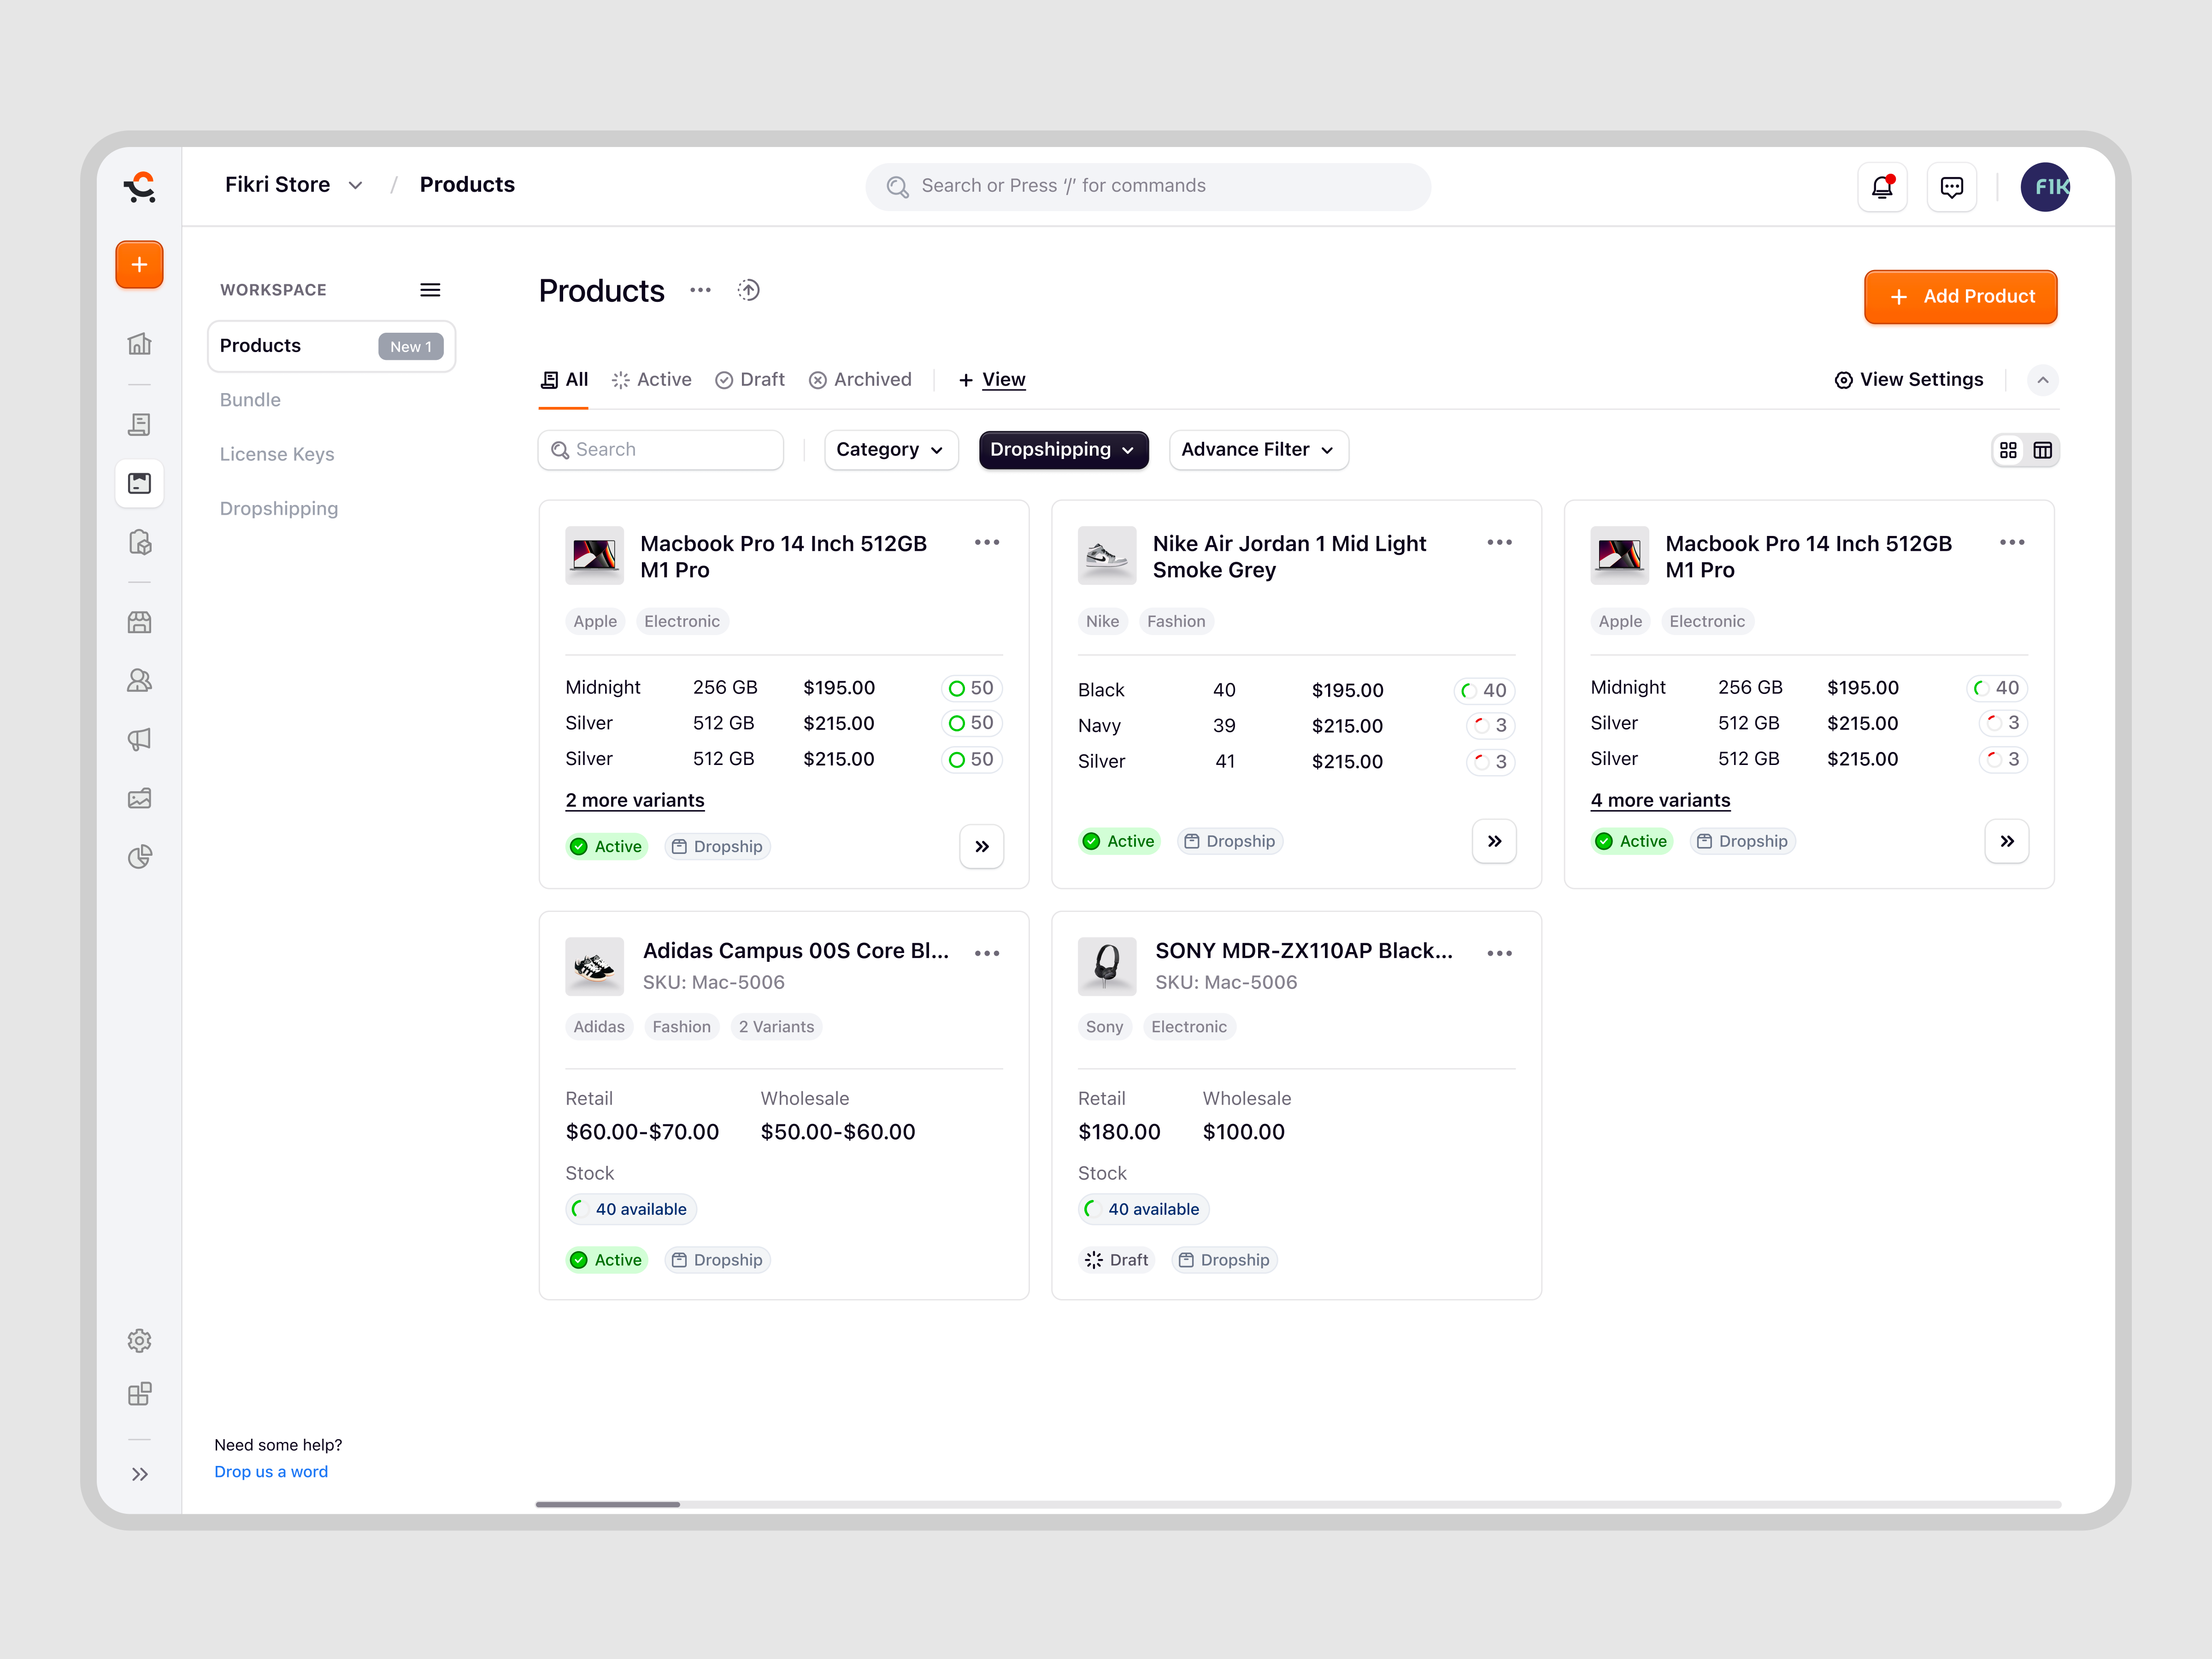Open notifications bell icon

click(x=1882, y=187)
